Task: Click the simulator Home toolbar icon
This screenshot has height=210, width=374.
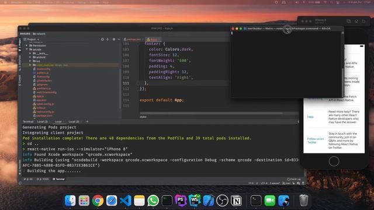Action: point(356,21)
